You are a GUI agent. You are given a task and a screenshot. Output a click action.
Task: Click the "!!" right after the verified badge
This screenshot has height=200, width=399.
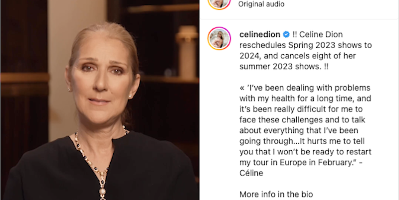pos(295,34)
